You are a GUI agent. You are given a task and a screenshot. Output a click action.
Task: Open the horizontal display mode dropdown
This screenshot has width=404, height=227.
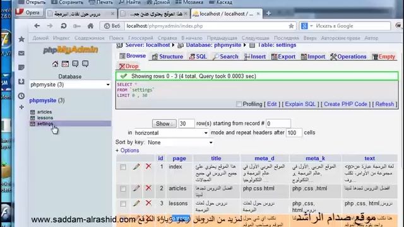171,133
